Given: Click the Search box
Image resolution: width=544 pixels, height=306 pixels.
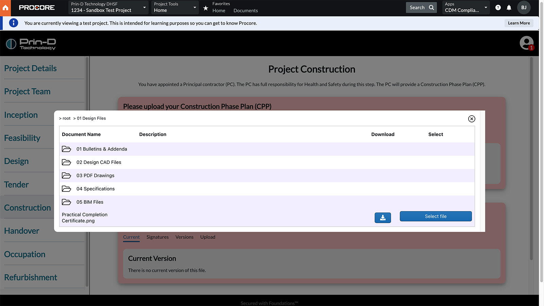Looking at the screenshot, I should tap(421, 7).
